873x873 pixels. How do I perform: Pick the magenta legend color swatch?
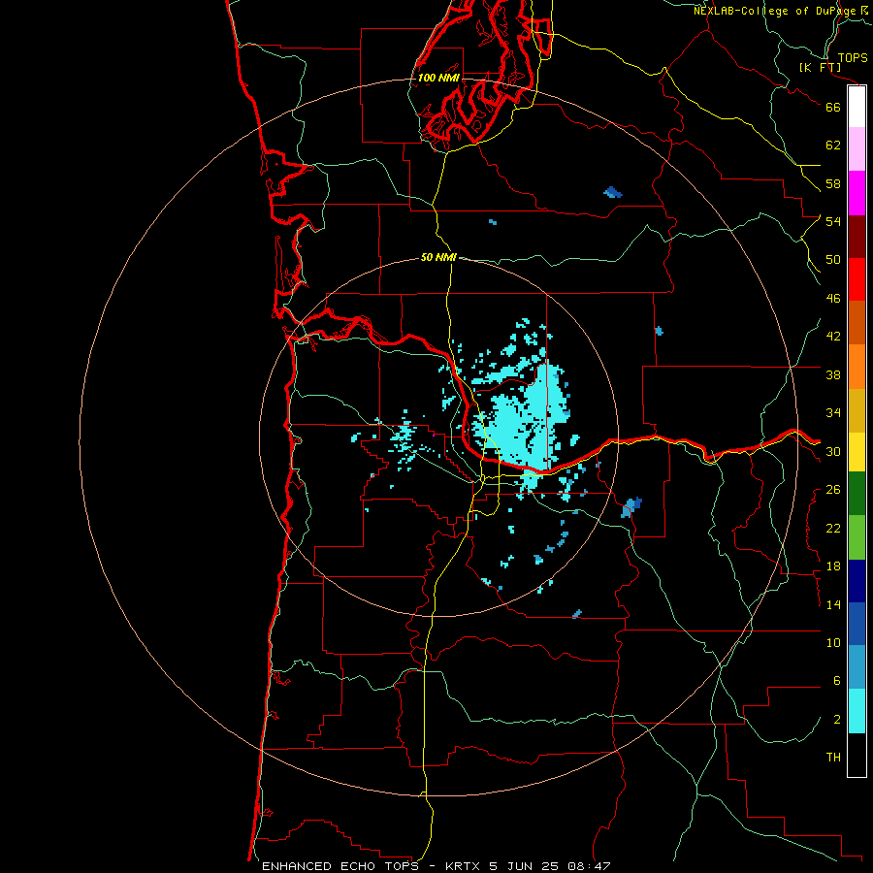pos(857,193)
